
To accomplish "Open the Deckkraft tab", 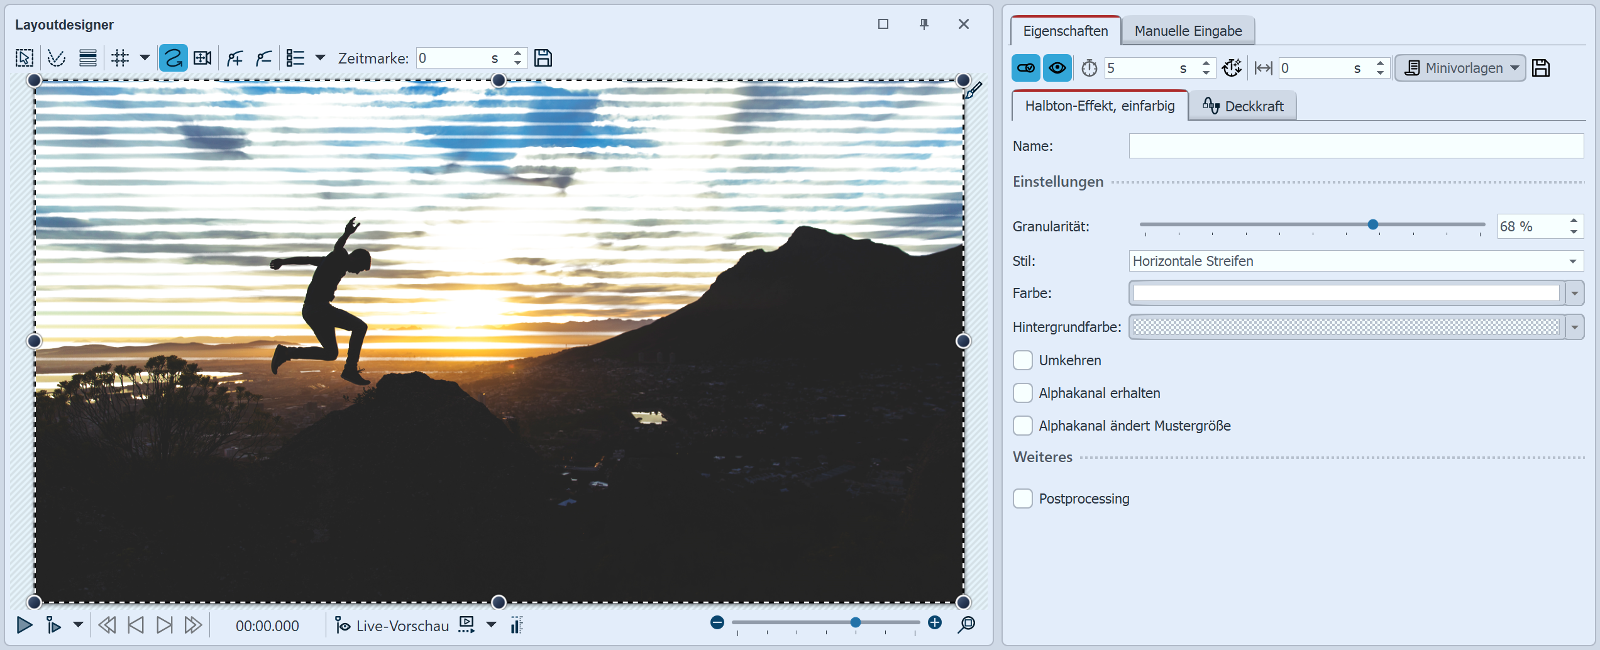I will point(1243,106).
